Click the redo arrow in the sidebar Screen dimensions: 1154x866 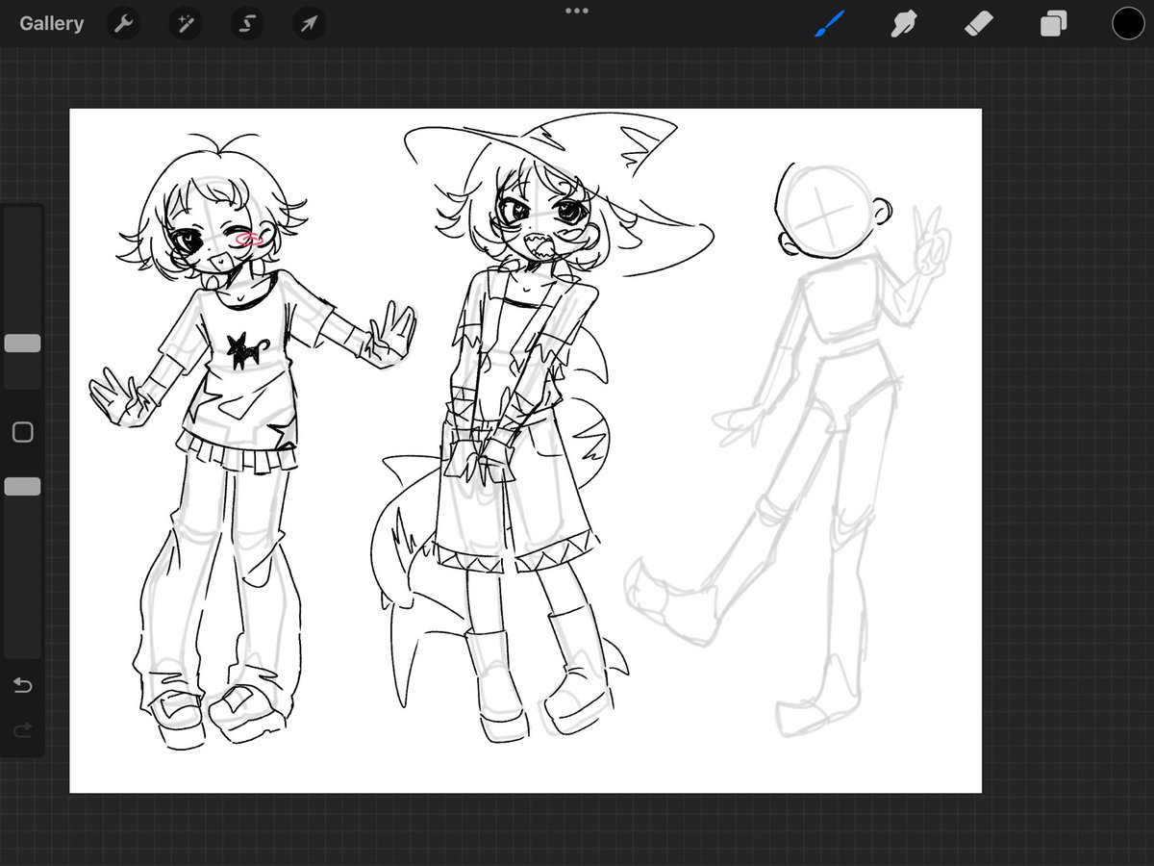click(22, 731)
